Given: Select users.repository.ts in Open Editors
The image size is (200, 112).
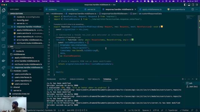Looking at the screenshot, I should [25, 37].
